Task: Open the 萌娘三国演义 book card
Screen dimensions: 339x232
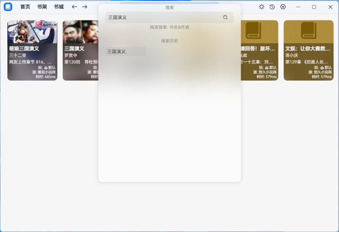Action: point(32,50)
